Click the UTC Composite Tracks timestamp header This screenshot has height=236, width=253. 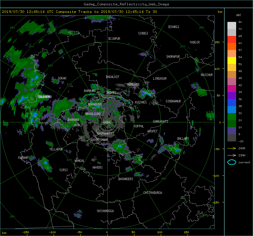point(79,12)
